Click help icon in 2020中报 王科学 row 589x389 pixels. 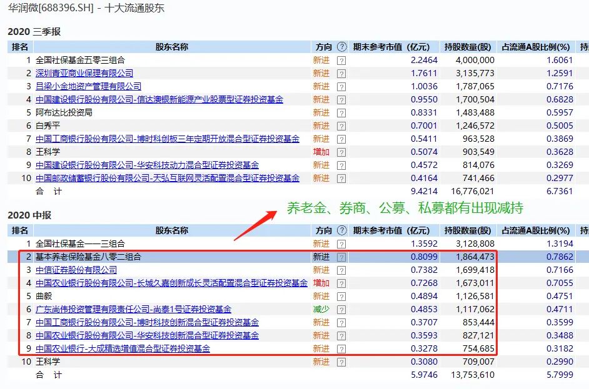pos(341,362)
